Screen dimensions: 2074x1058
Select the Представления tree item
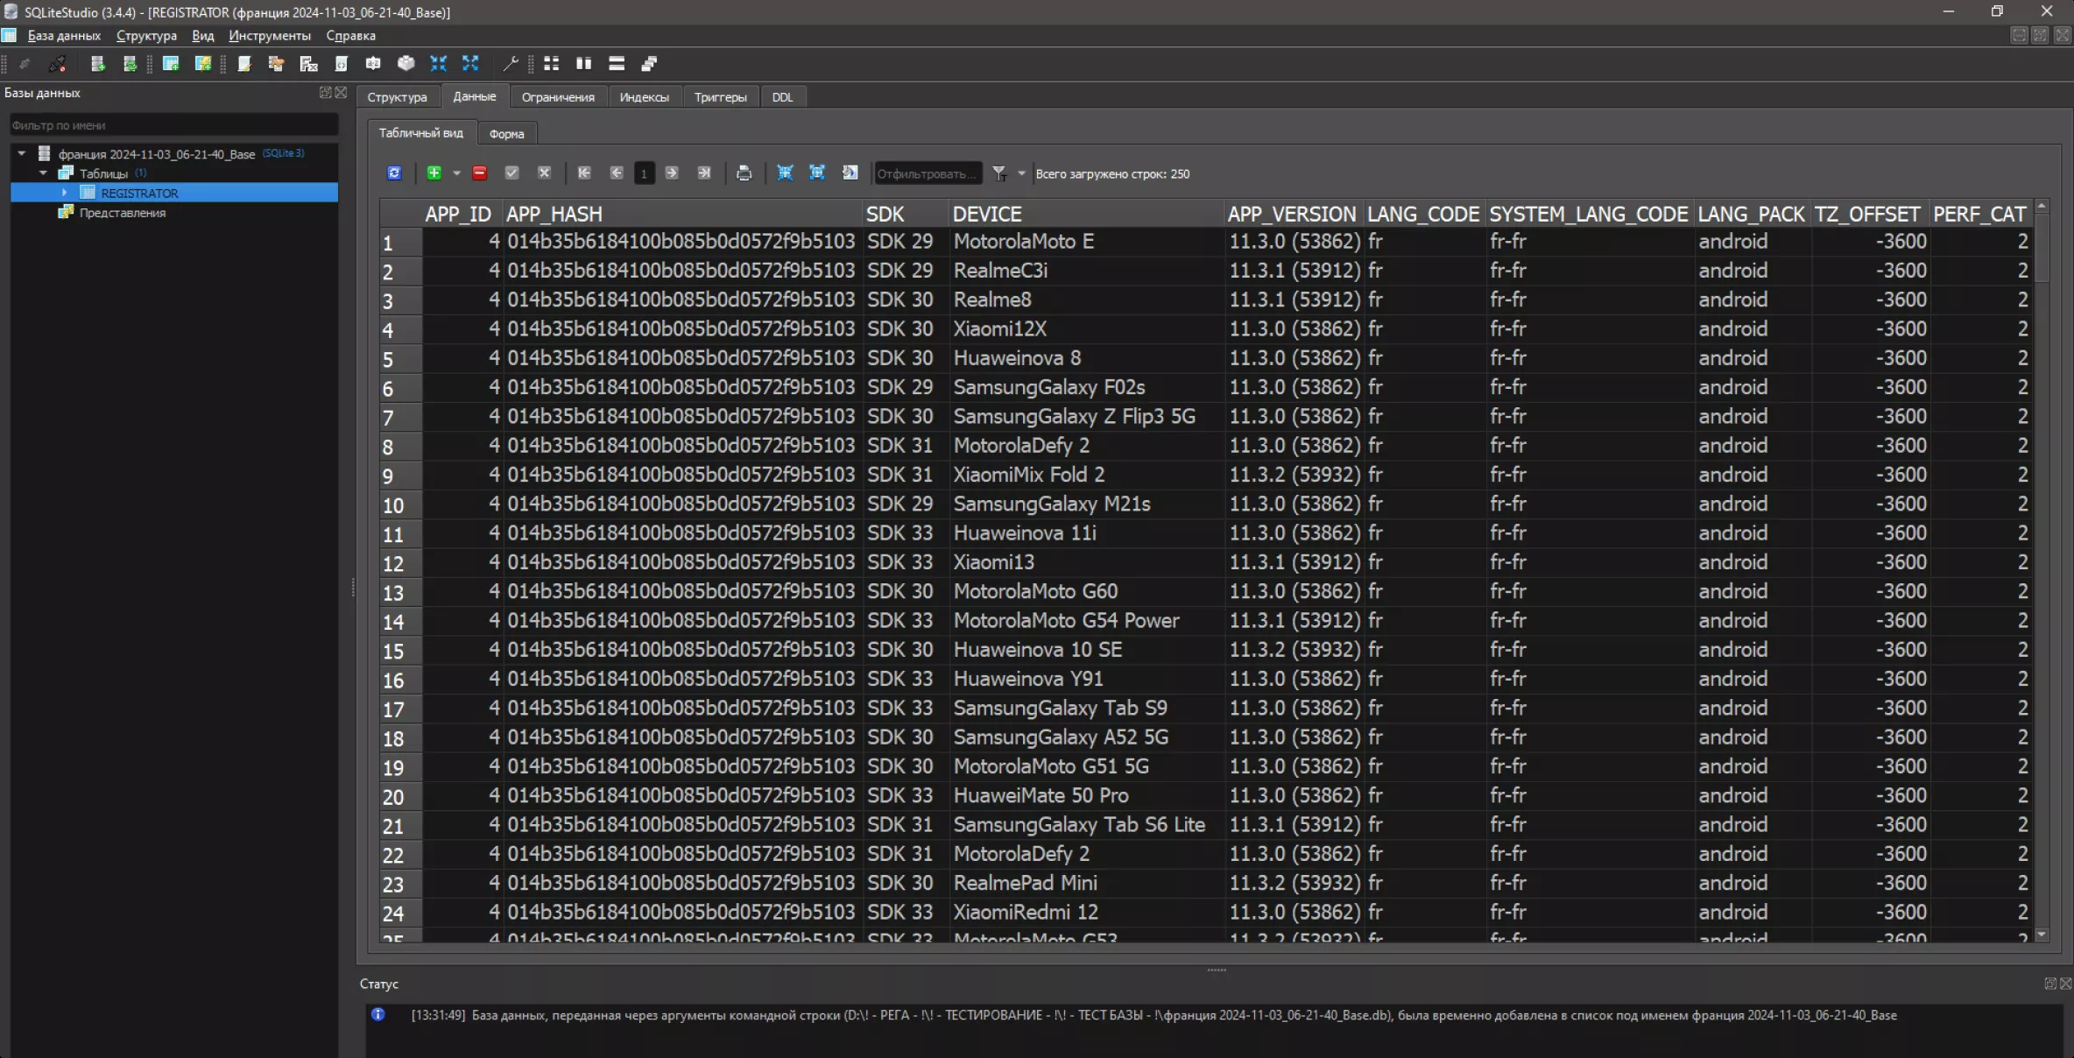[123, 213]
